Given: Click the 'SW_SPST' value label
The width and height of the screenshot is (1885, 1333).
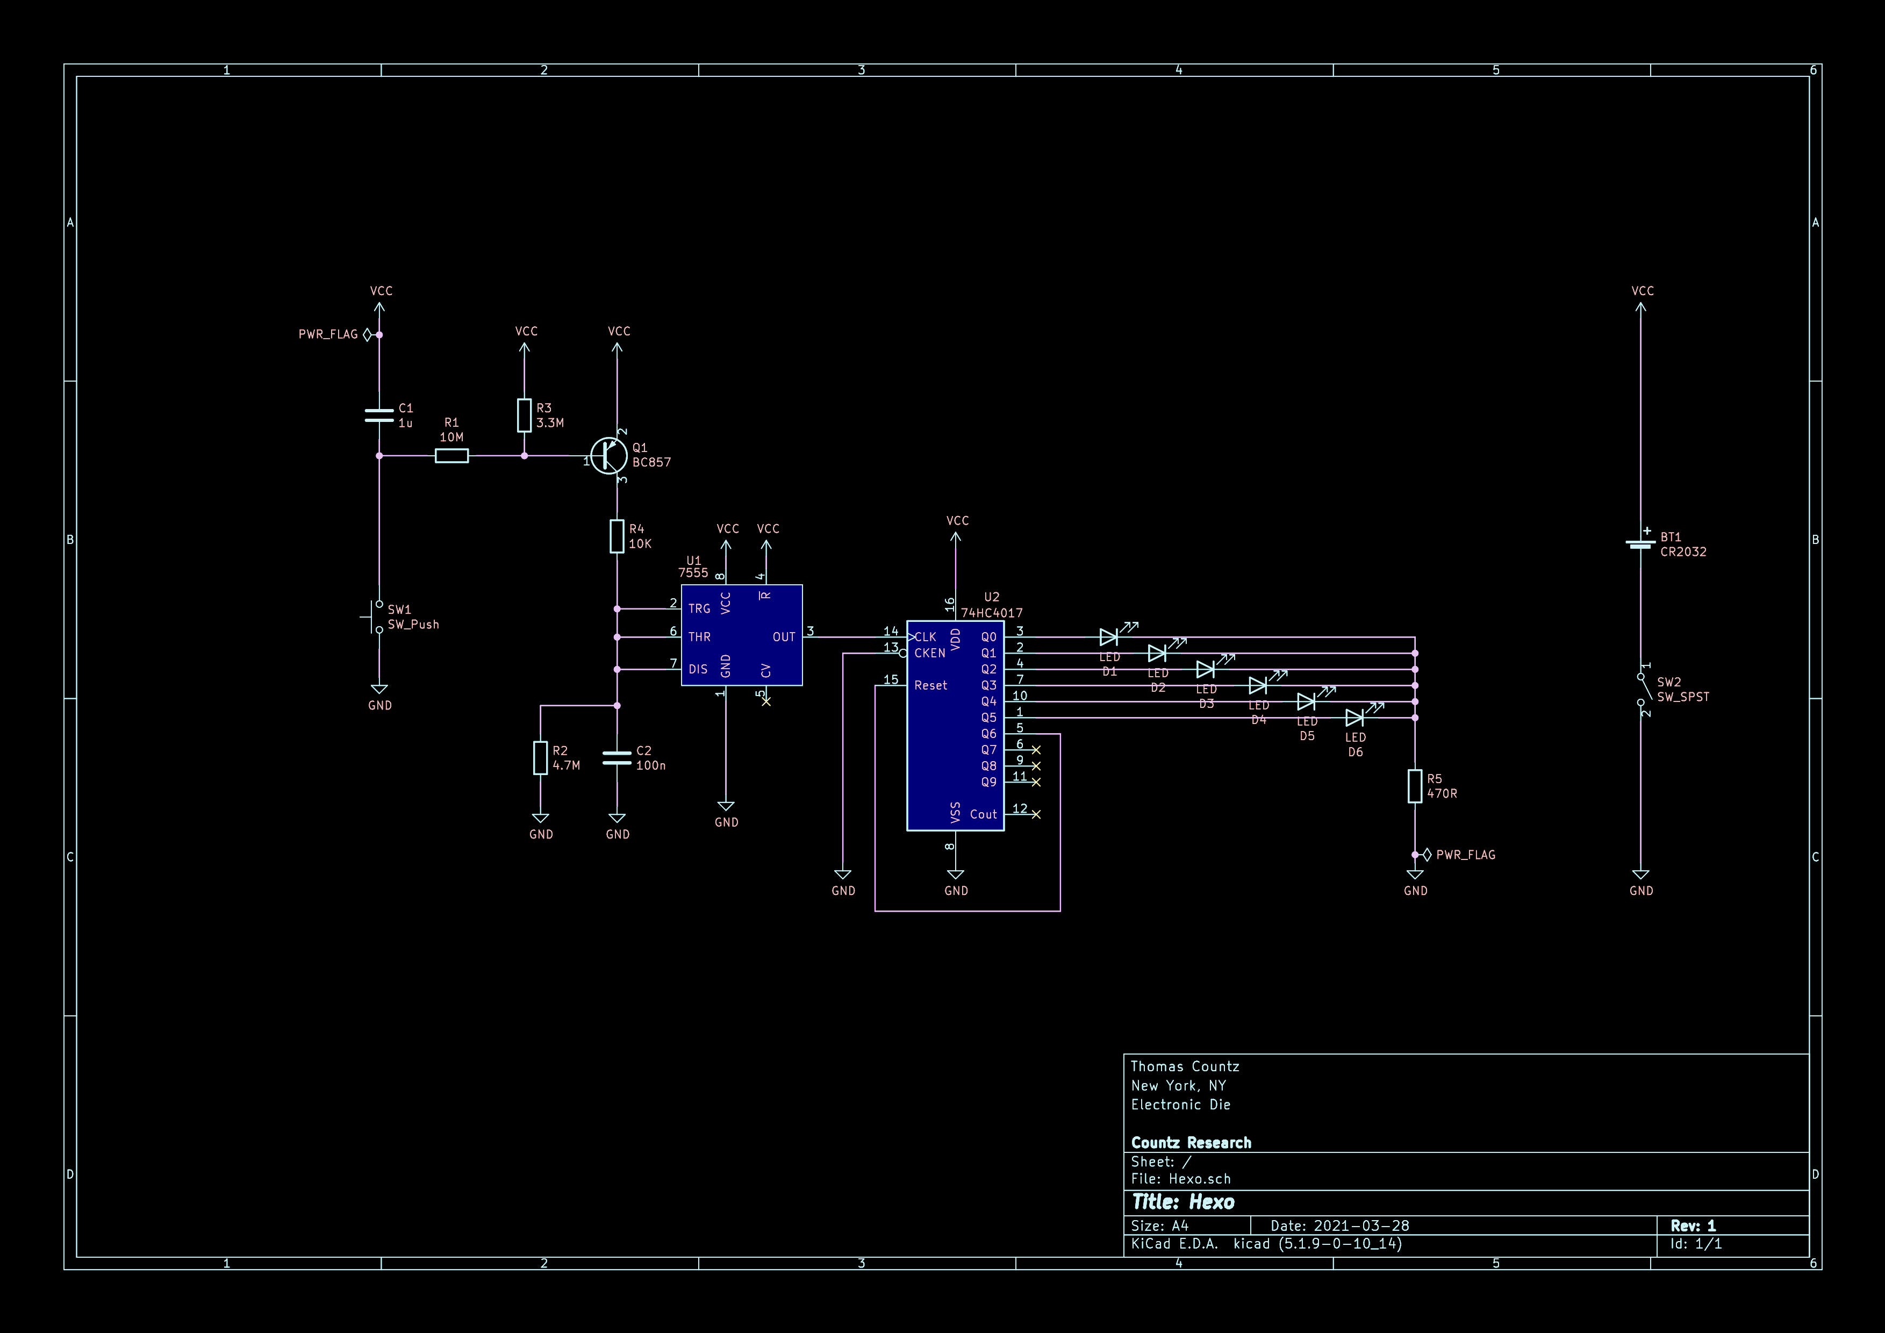Looking at the screenshot, I should pyautogui.click(x=1683, y=698).
